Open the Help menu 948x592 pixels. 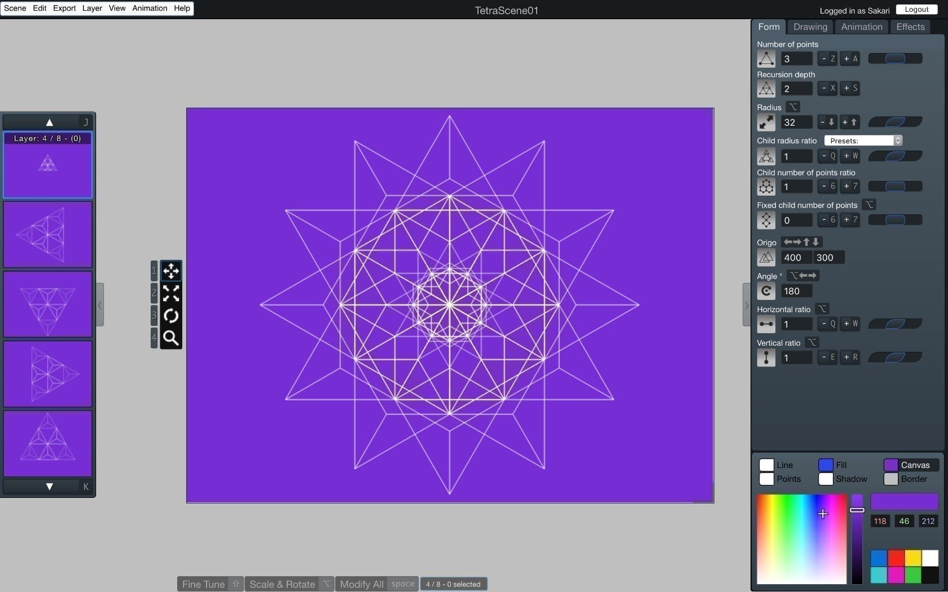tap(182, 8)
